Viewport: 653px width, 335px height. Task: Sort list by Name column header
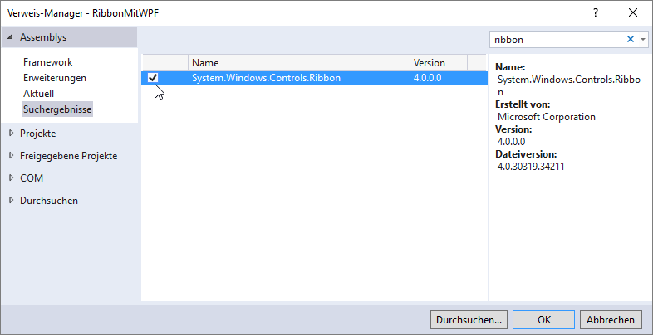298,63
